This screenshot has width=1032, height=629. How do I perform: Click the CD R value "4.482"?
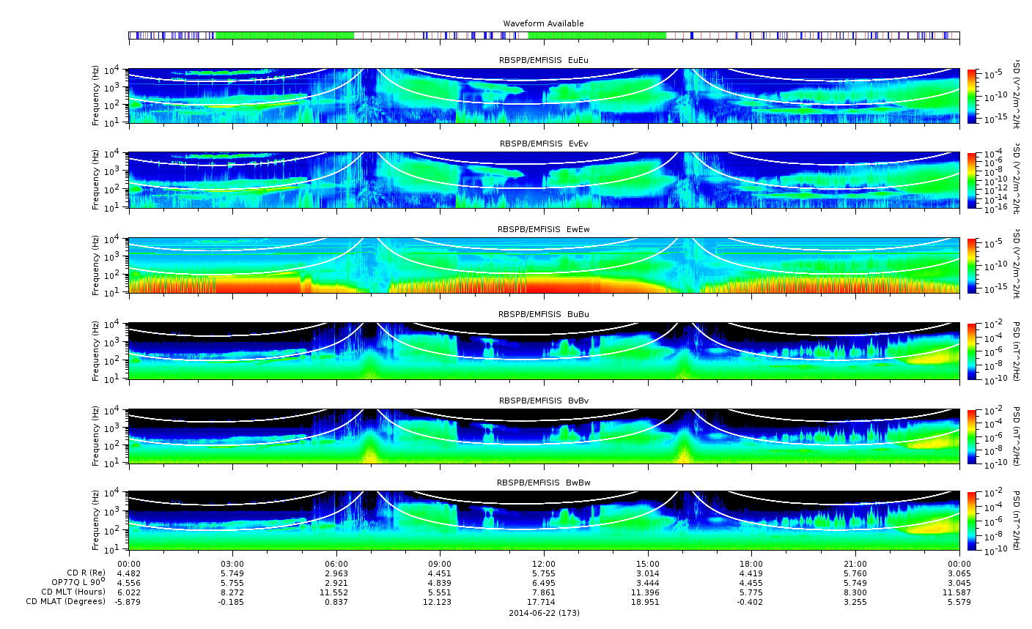(129, 573)
